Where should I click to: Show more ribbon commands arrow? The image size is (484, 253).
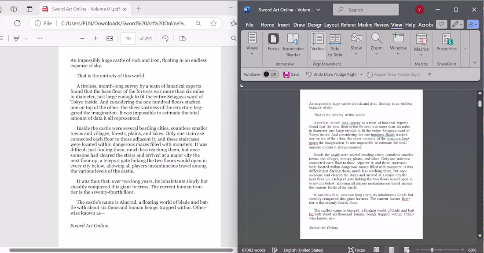click(x=465, y=48)
